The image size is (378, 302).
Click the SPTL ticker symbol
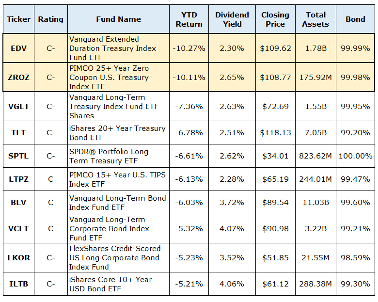click(19, 156)
